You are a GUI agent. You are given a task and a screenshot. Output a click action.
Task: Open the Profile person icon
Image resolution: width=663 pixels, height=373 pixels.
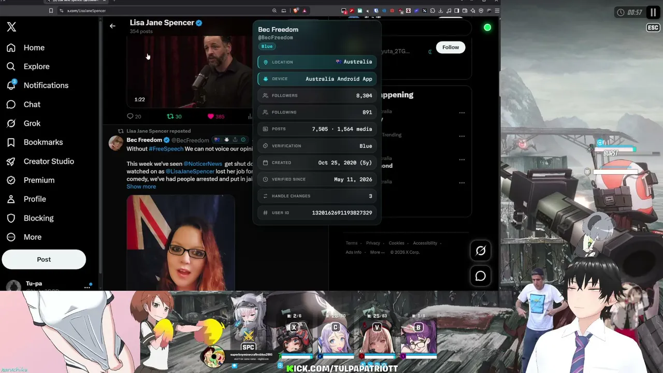(11, 199)
